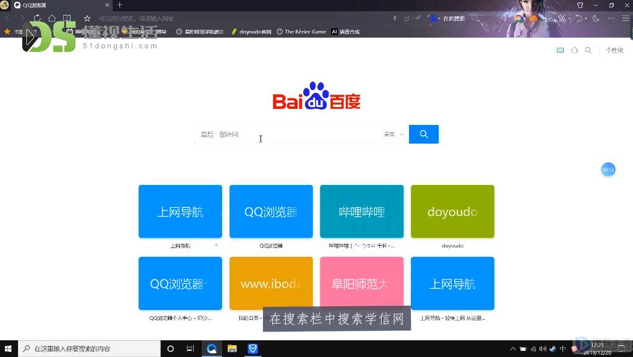Click the lightning speed mode icon

point(394,18)
